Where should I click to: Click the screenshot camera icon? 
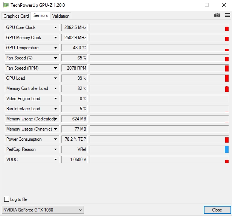pos(217,15)
